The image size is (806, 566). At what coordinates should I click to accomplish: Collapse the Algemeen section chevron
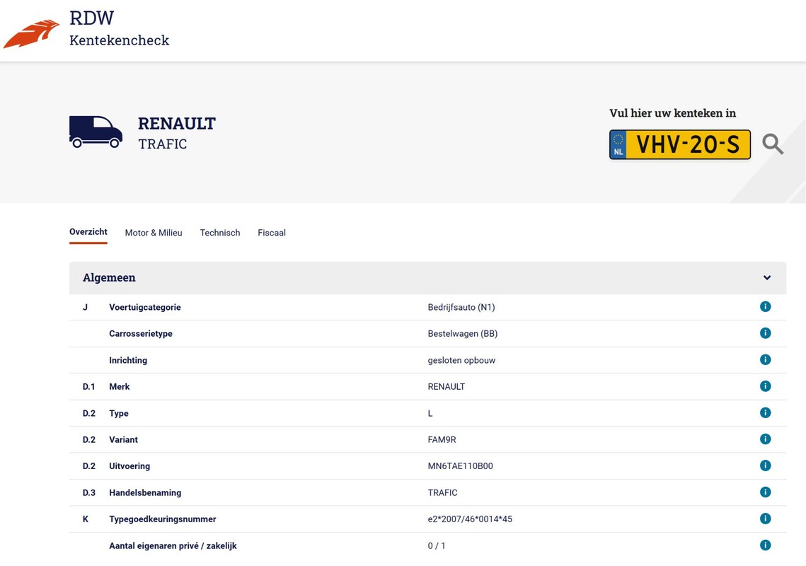tap(767, 277)
